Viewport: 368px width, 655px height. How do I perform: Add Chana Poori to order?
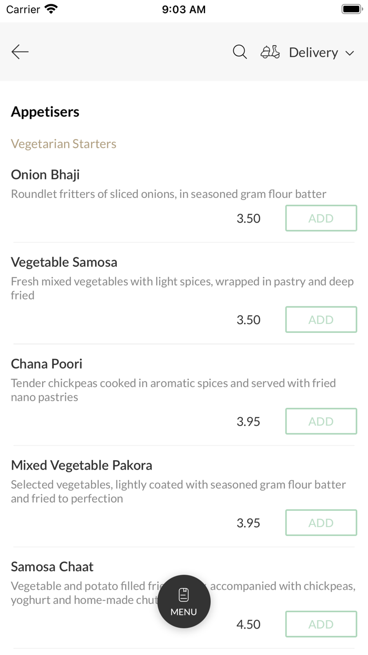321,421
